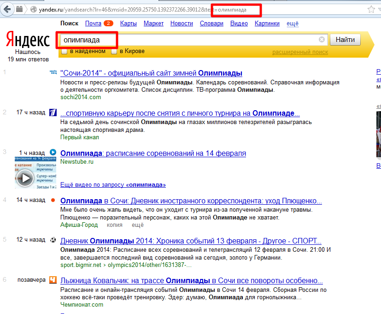Screen dimensions: 381x314
Task: Click the '19 млн ответов' text
Action: (x=28, y=59)
